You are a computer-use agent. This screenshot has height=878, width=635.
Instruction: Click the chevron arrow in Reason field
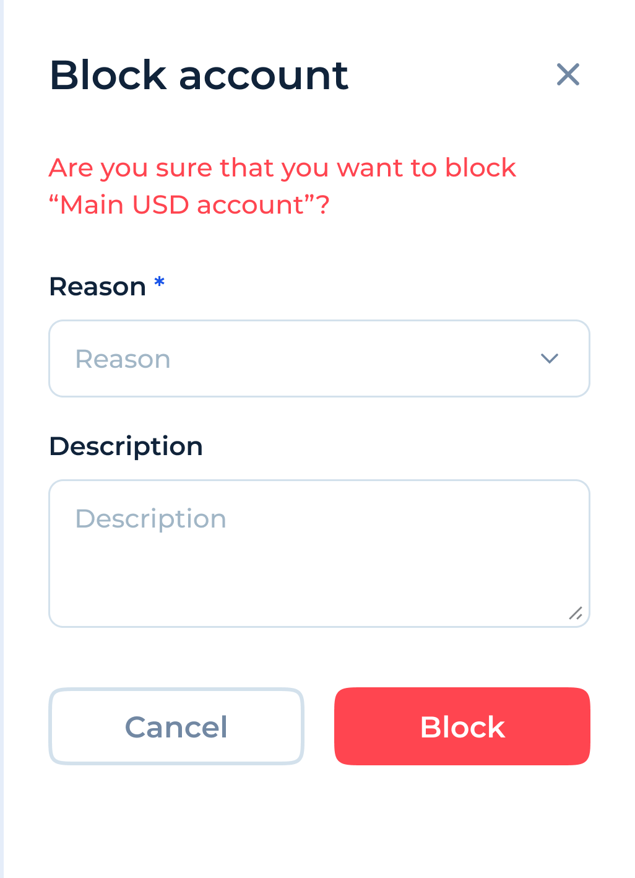549,358
